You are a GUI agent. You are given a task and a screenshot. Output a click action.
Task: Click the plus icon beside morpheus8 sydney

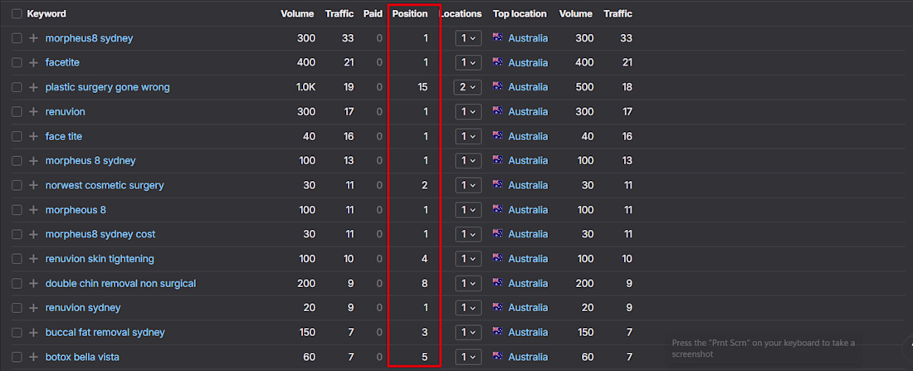coord(34,38)
